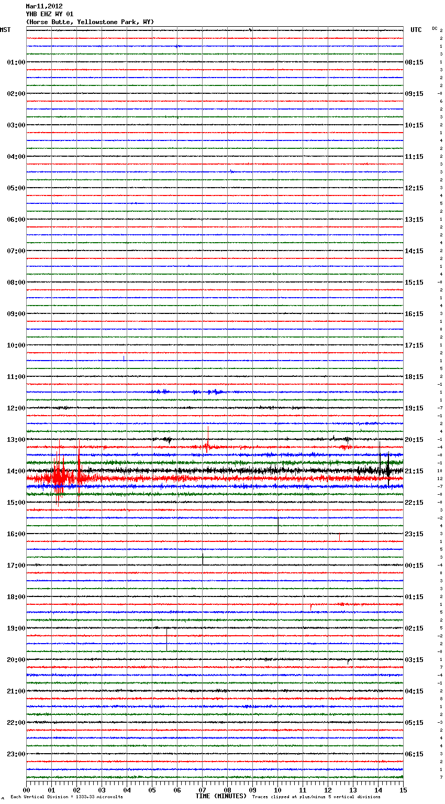Select the 02:00 MST time label
The image size is (445, 804).
[x=16, y=94]
